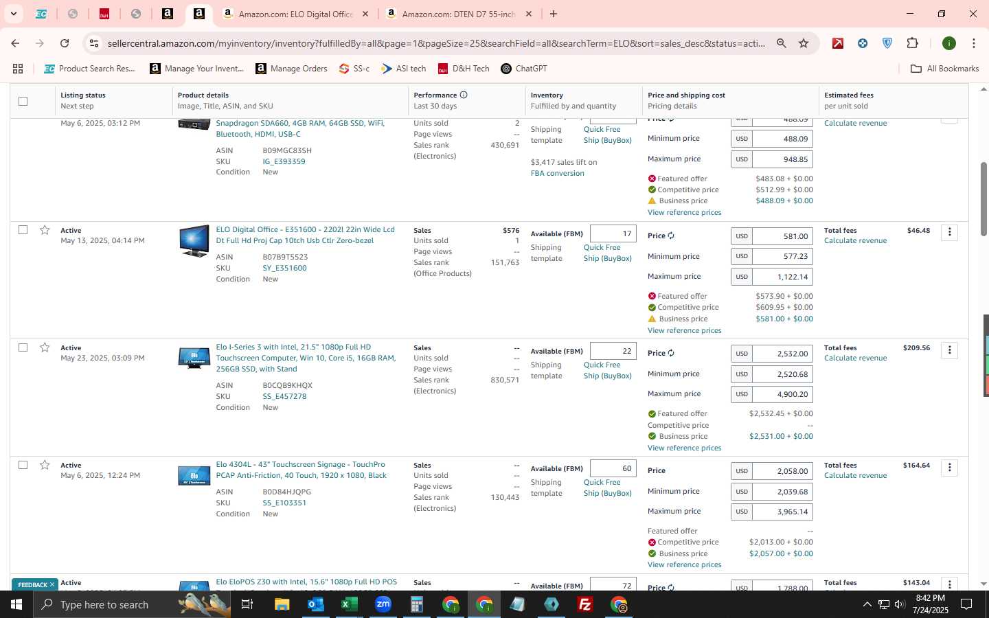Open the Manage Orders bookmark
Screen dimensions: 989x618
292,69
